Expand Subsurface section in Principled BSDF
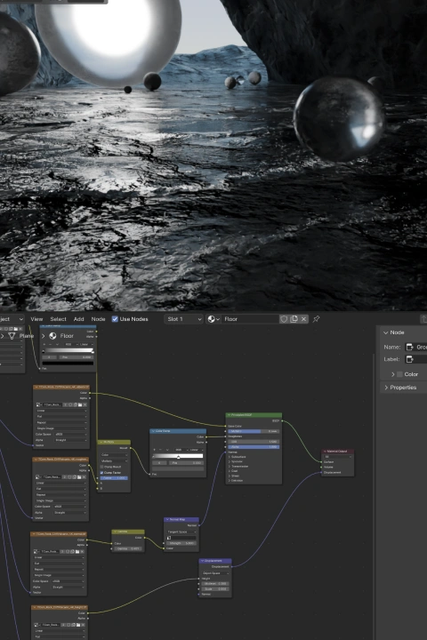427x640 pixels. (x=230, y=457)
